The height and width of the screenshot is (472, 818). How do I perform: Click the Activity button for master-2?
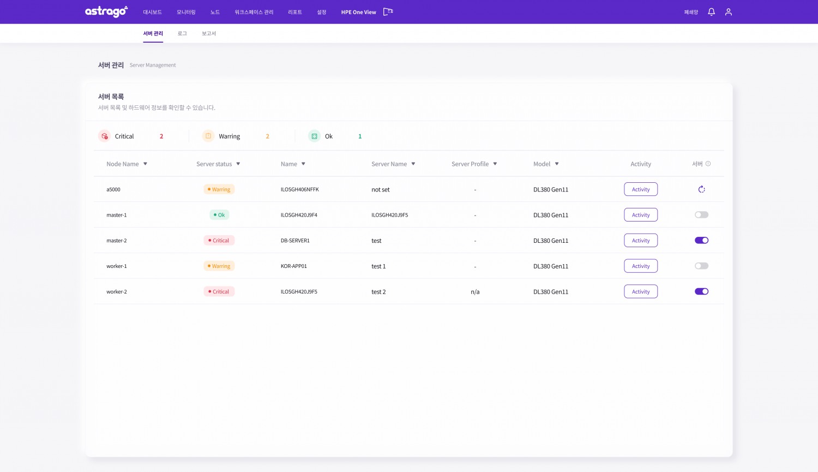click(x=641, y=241)
